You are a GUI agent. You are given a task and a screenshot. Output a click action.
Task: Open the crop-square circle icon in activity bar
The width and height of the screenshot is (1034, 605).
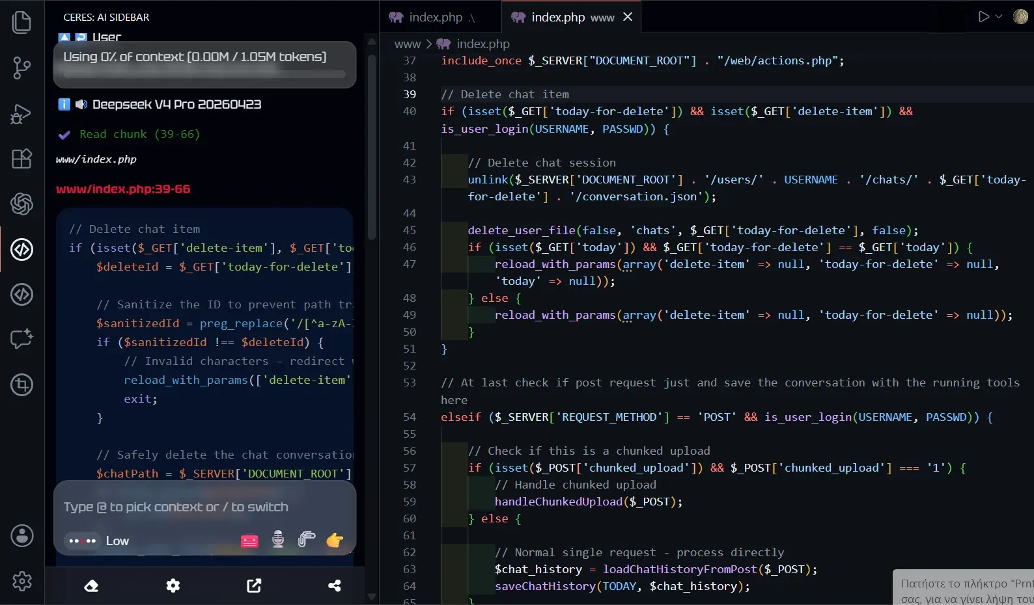point(22,385)
